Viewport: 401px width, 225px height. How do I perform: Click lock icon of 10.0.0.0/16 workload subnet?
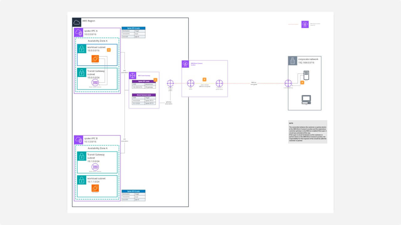pyautogui.click(x=82, y=48)
